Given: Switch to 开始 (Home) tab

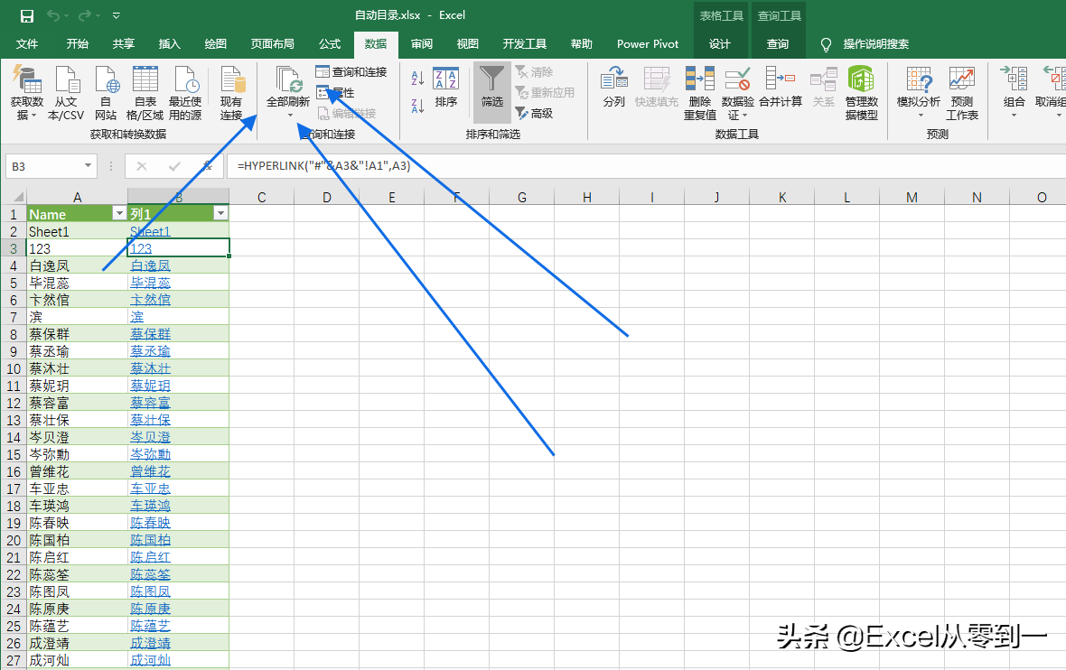Looking at the screenshot, I should [78, 44].
